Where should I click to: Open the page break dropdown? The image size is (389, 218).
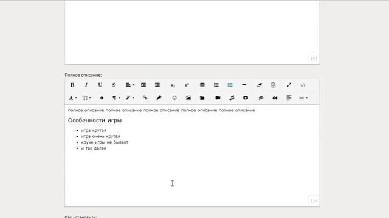(303, 98)
